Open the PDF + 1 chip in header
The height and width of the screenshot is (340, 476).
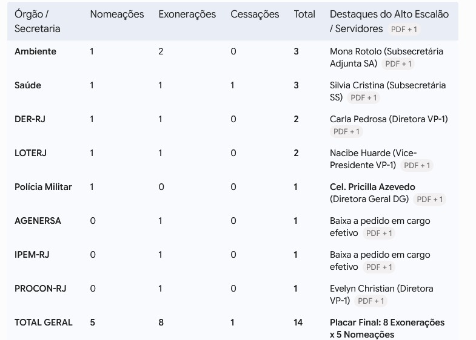click(x=404, y=30)
